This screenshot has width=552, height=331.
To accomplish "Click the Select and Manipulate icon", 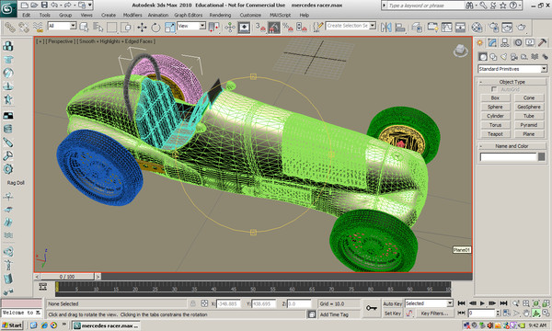I will click(x=230, y=27).
